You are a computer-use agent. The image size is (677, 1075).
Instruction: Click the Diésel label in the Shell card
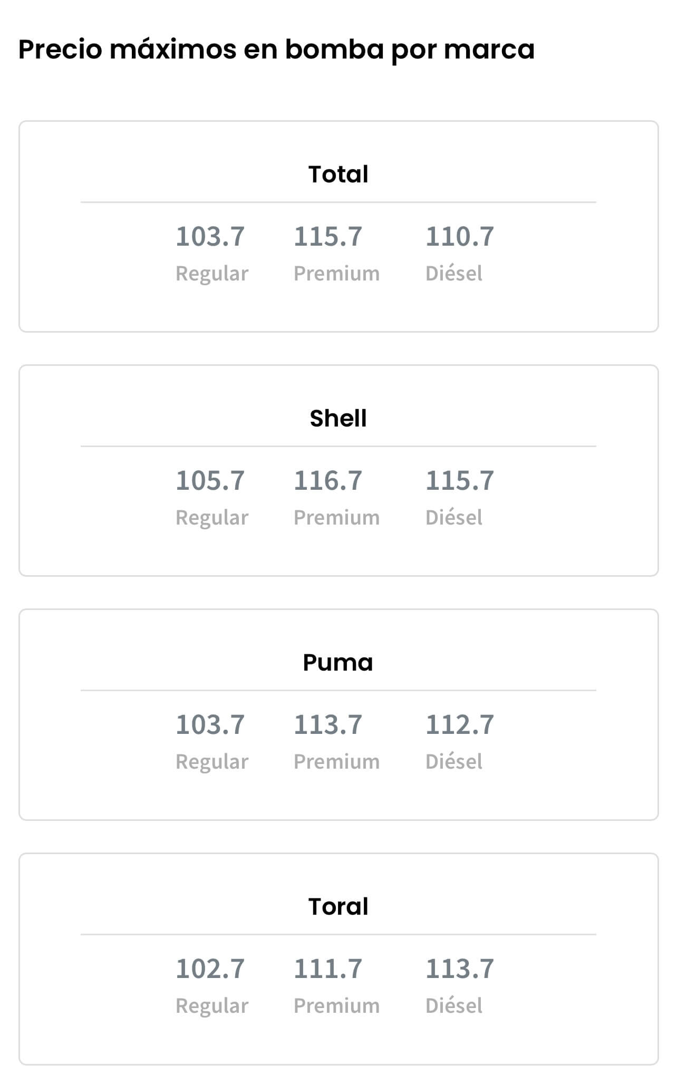point(454,518)
